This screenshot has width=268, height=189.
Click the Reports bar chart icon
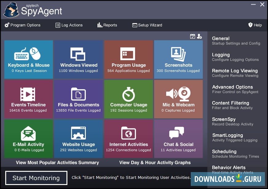tap(100, 25)
